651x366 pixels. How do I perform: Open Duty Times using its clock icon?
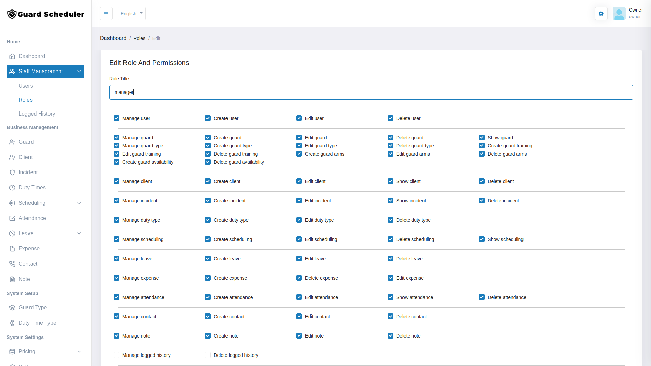[12, 187]
